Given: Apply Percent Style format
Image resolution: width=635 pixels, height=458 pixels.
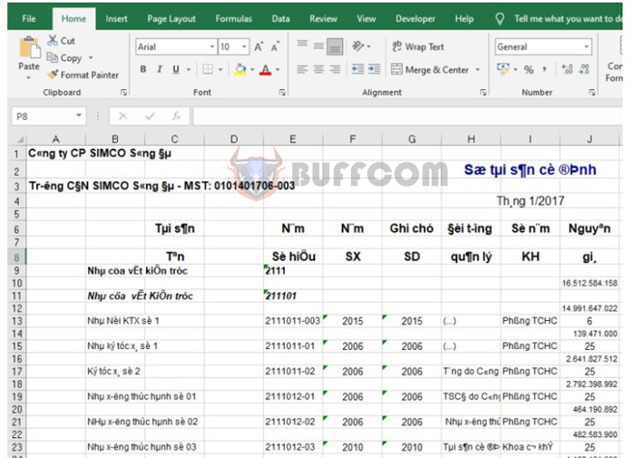Looking at the screenshot, I should (x=529, y=70).
